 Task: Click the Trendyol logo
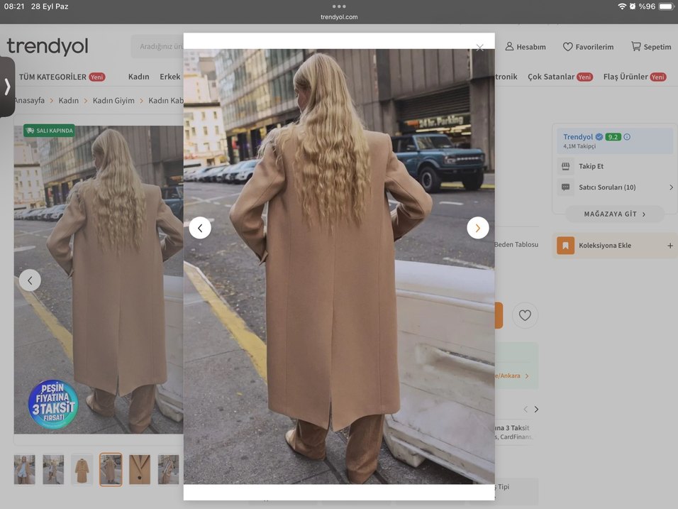pyautogui.click(x=48, y=47)
